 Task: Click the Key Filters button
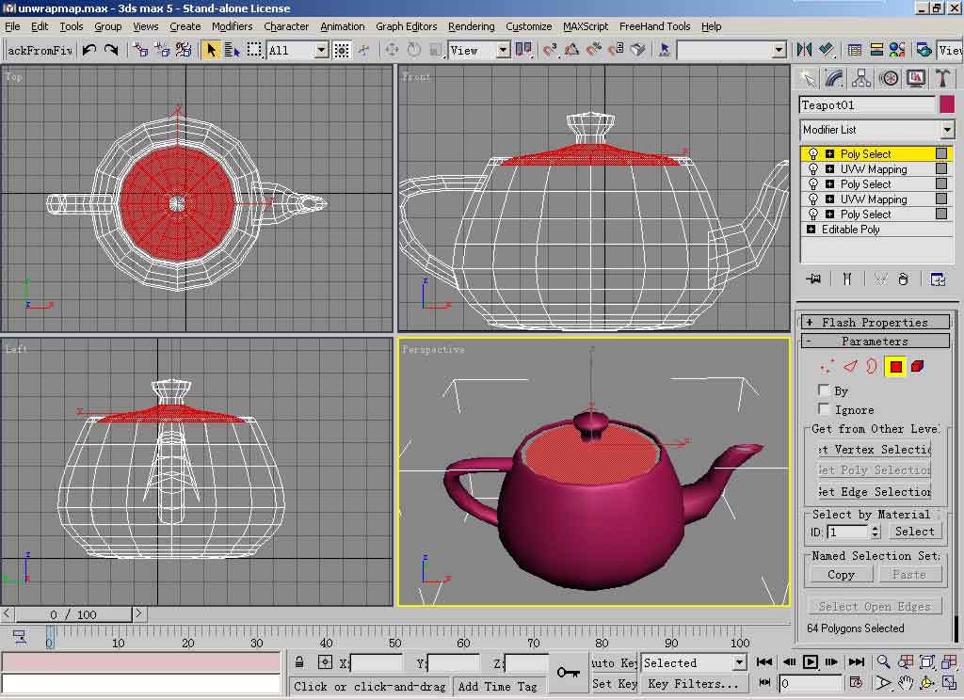(692, 684)
